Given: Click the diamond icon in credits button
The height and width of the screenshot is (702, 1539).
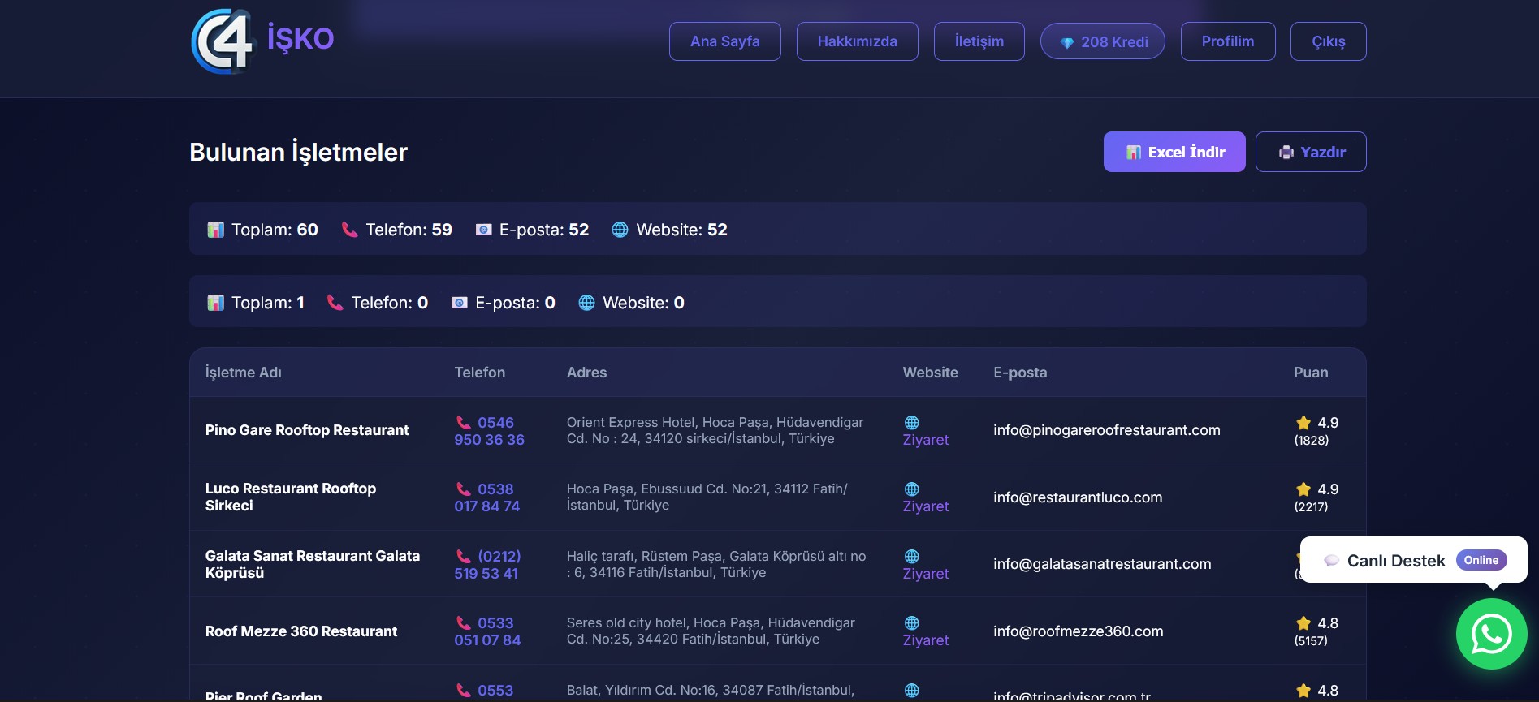Looking at the screenshot, I should pyautogui.click(x=1067, y=42).
